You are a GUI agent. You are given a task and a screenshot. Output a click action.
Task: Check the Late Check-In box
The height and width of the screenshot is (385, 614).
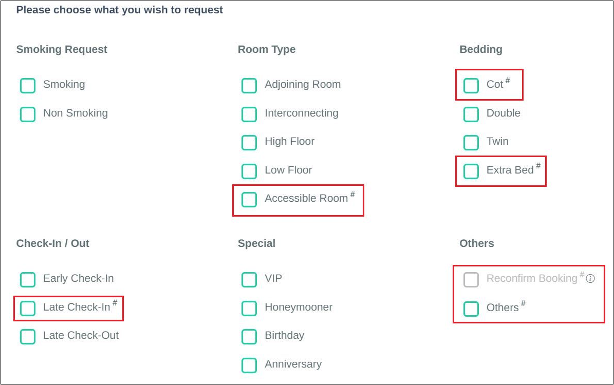[x=27, y=308]
